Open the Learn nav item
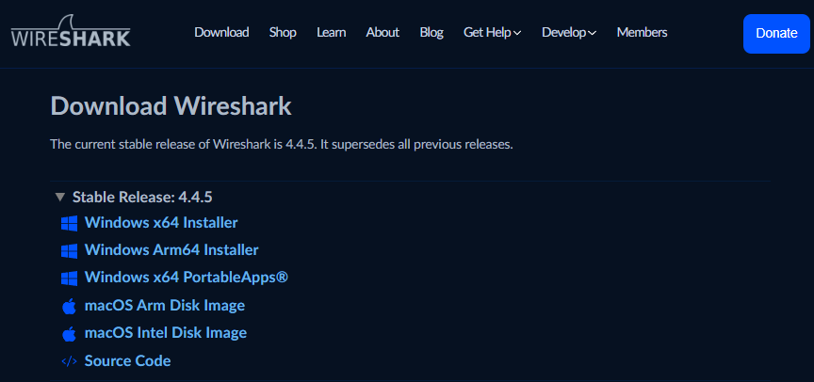 (332, 33)
